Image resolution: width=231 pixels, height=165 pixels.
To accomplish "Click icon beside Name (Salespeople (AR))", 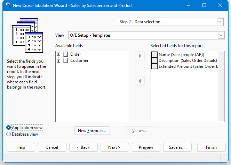I will click(154, 54).
